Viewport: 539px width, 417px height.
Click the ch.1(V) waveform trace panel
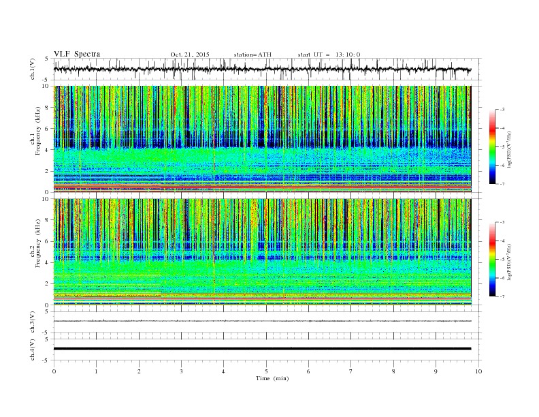(x=267, y=69)
